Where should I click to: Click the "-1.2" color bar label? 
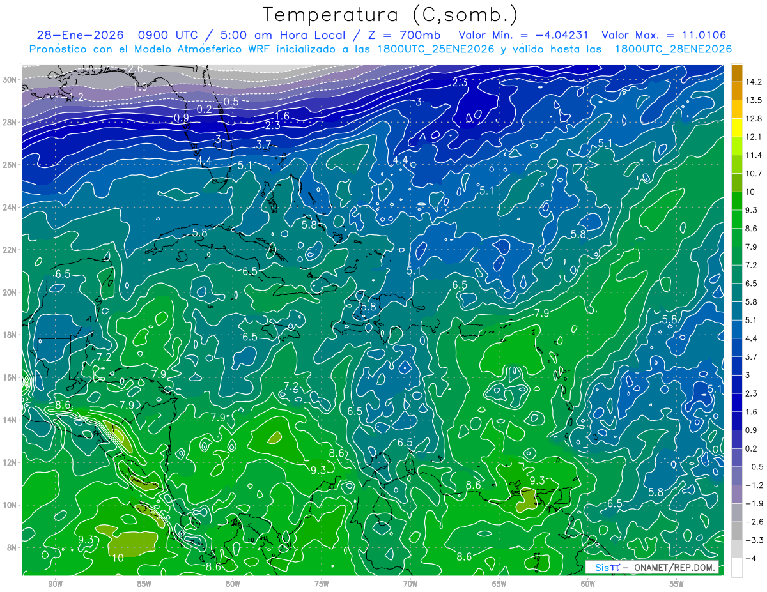(755, 485)
